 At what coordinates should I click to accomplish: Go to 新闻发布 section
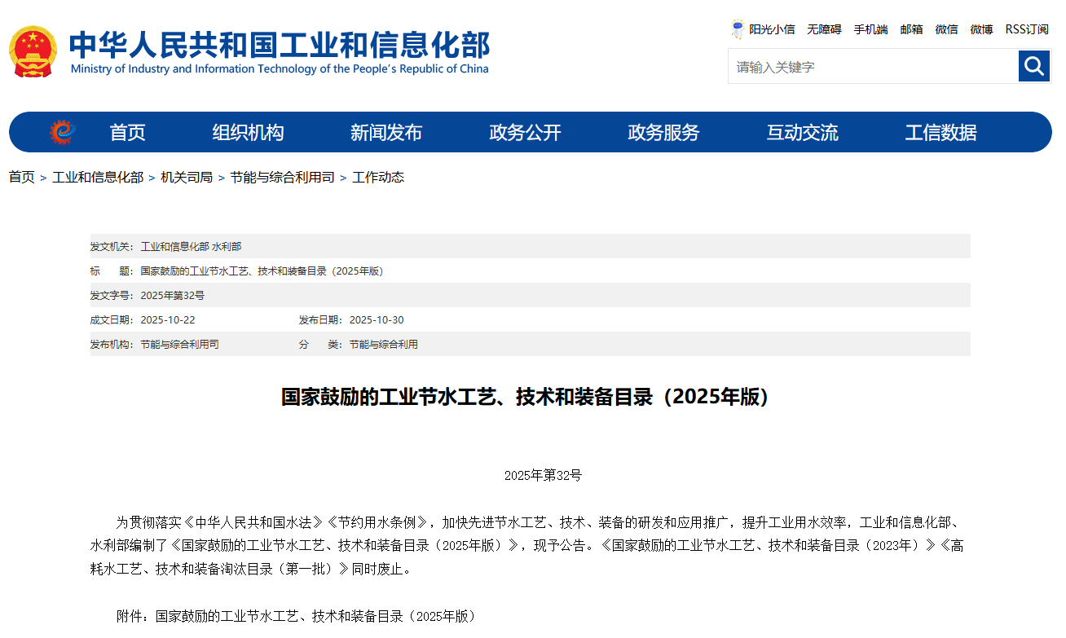pos(386,133)
